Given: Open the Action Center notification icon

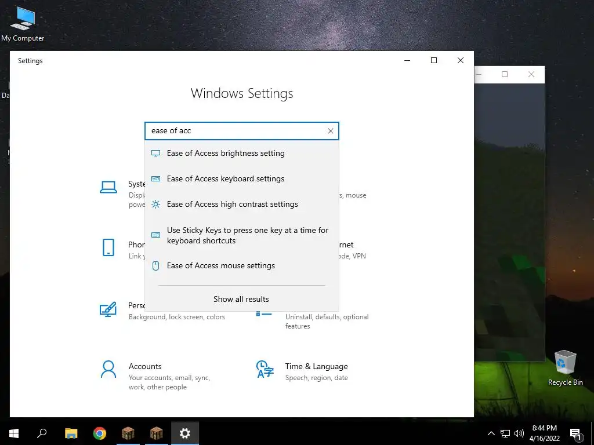Looking at the screenshot, I should click(576, 433).
